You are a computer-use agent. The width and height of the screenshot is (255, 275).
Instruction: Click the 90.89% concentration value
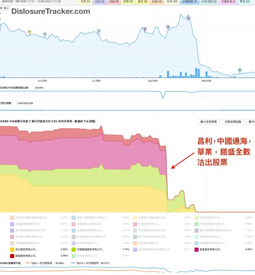pyautogui.click(x=60, y=263)
